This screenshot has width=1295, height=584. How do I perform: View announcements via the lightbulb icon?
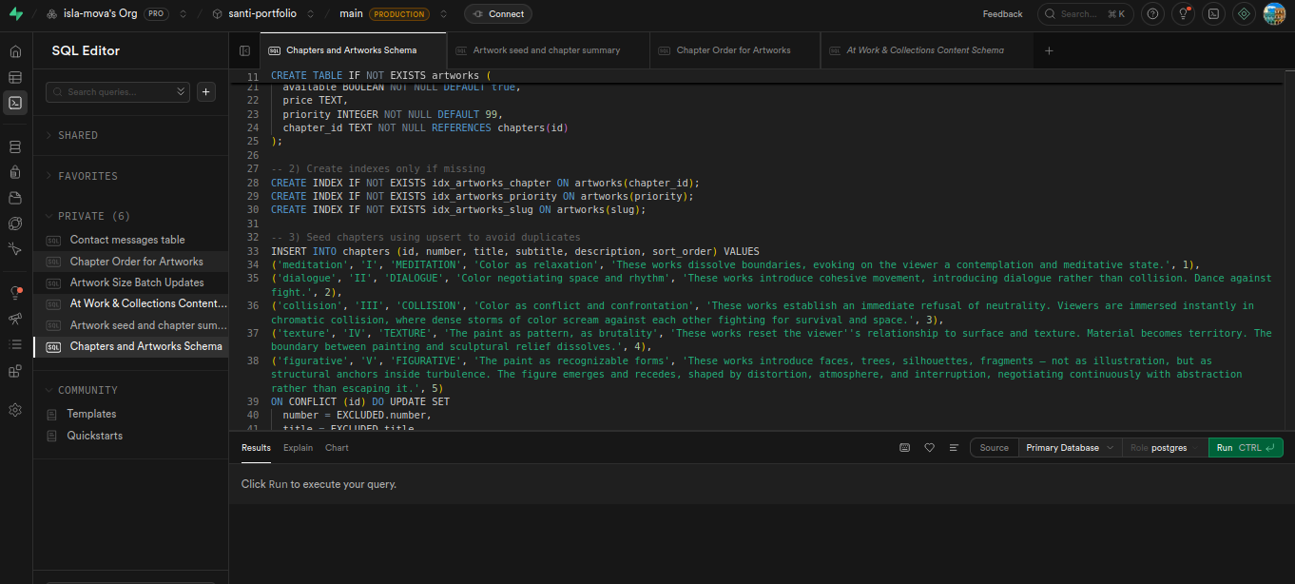(x=1184, y=13)
